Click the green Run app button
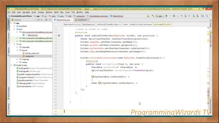The height and width of the screenshot is (123, 219). pyautogui.click(x=167, y=16)
